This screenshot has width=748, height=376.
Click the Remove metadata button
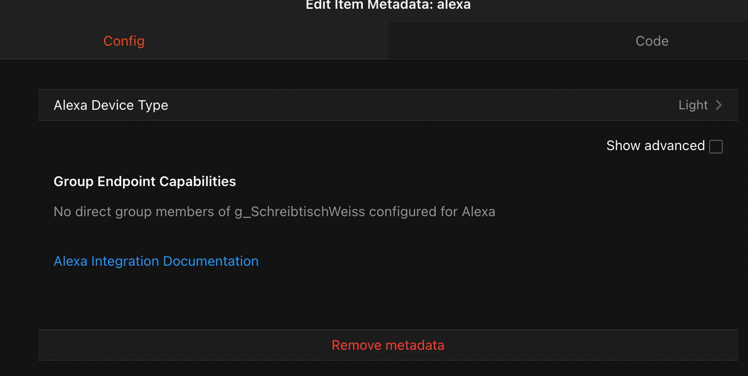pyautogui.click(x=388, y=345)
